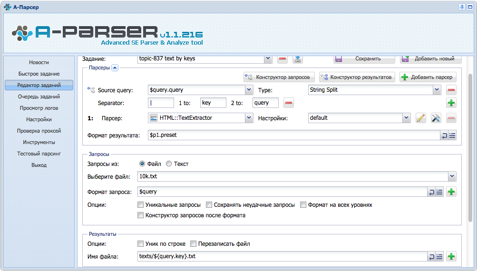Click into the Separator input field
This screenshot has width=477, height=271.
click(x=161, y=103)
